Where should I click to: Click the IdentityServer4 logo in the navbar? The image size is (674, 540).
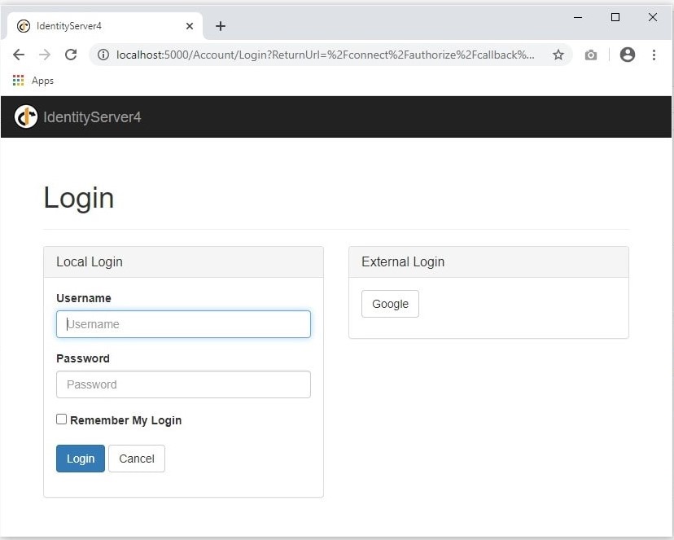[26, 116]
